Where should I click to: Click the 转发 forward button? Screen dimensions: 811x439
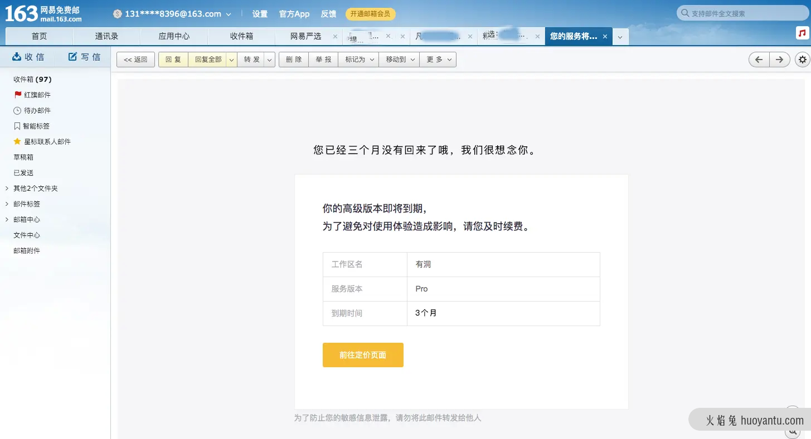(252, 60)
